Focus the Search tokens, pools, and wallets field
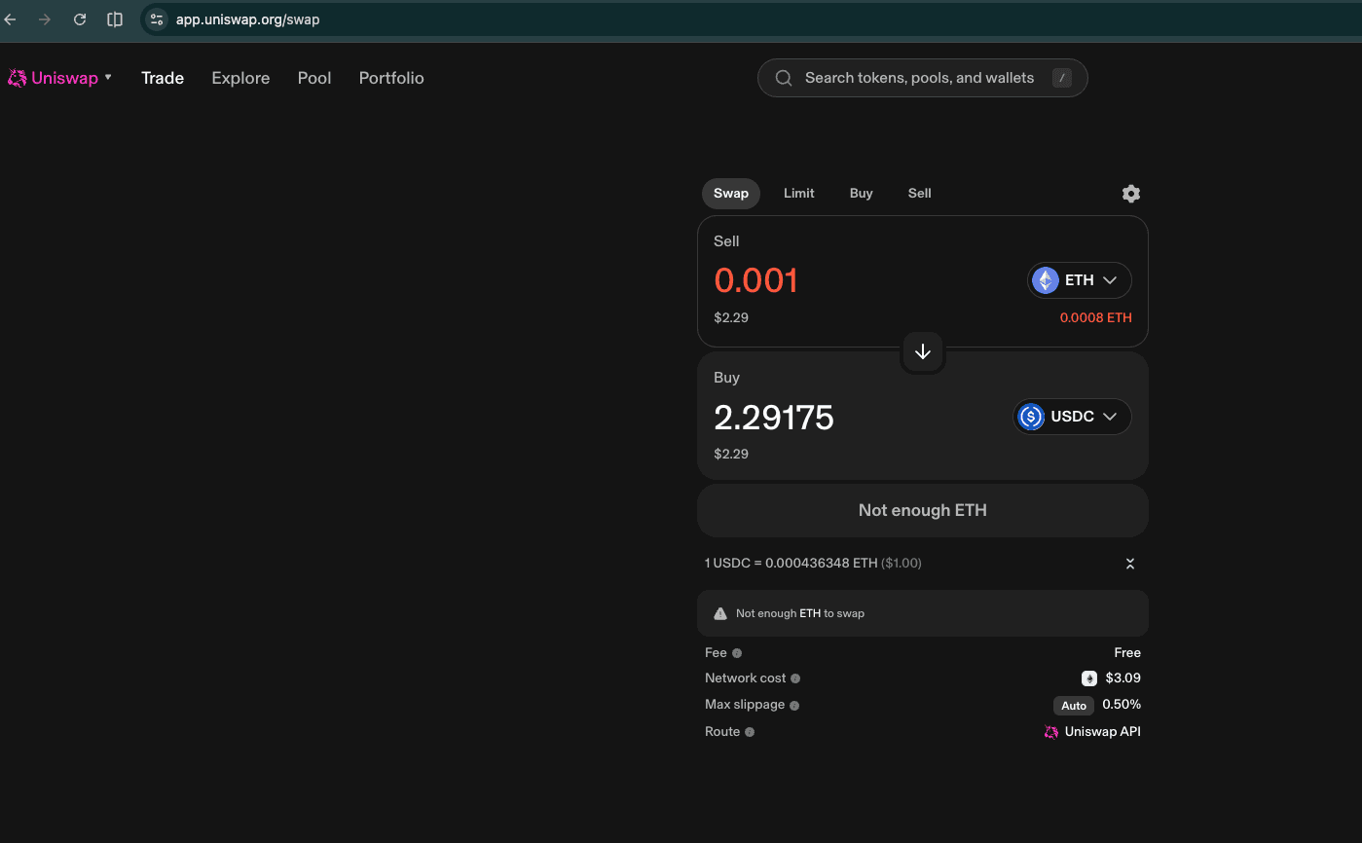The height and width of the screenshot is (843, 1362). [922, 78]
